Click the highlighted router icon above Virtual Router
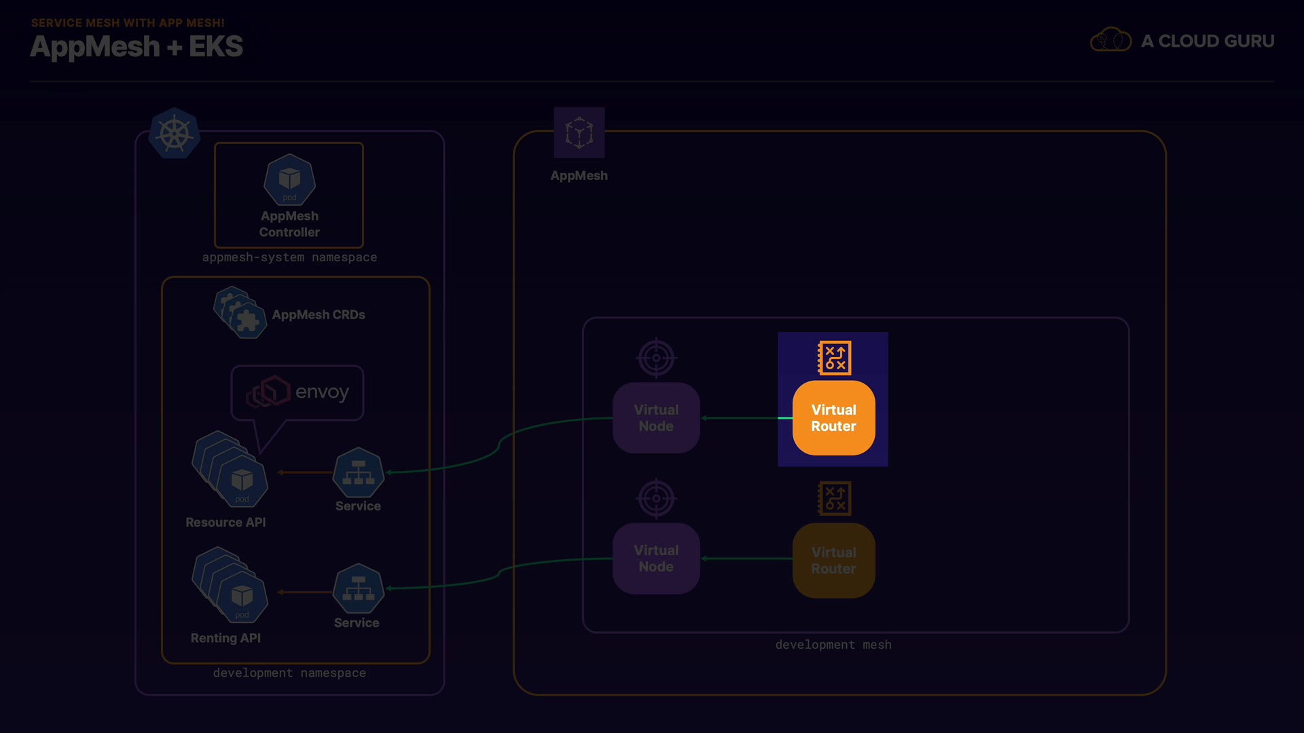Screen dimensions: 1304x733 tap(834, 358)
